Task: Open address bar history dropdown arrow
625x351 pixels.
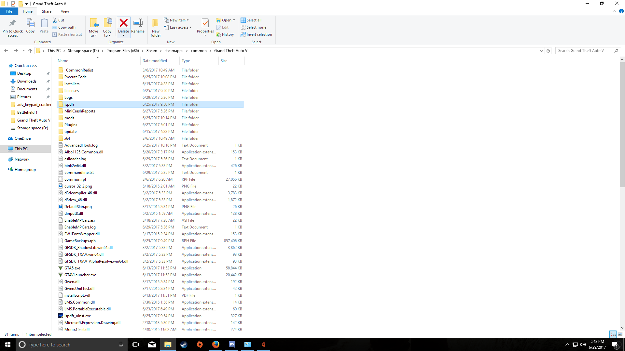Action: coord(541,51)
